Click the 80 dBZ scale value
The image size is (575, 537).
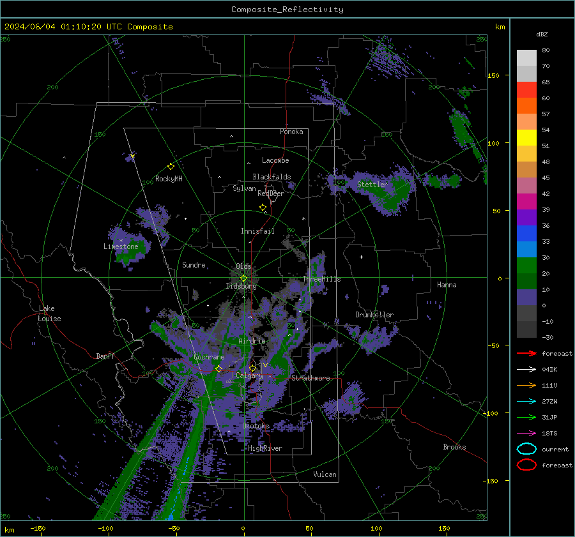[546, 50]
